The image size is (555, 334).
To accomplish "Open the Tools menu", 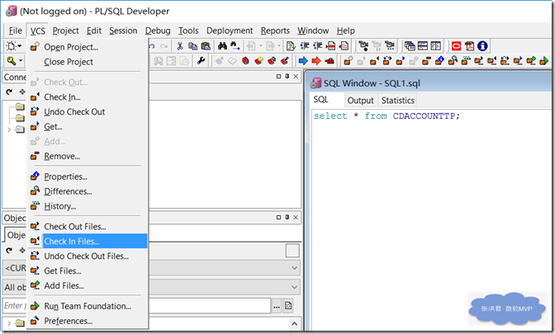I will [x=188, y=31].
